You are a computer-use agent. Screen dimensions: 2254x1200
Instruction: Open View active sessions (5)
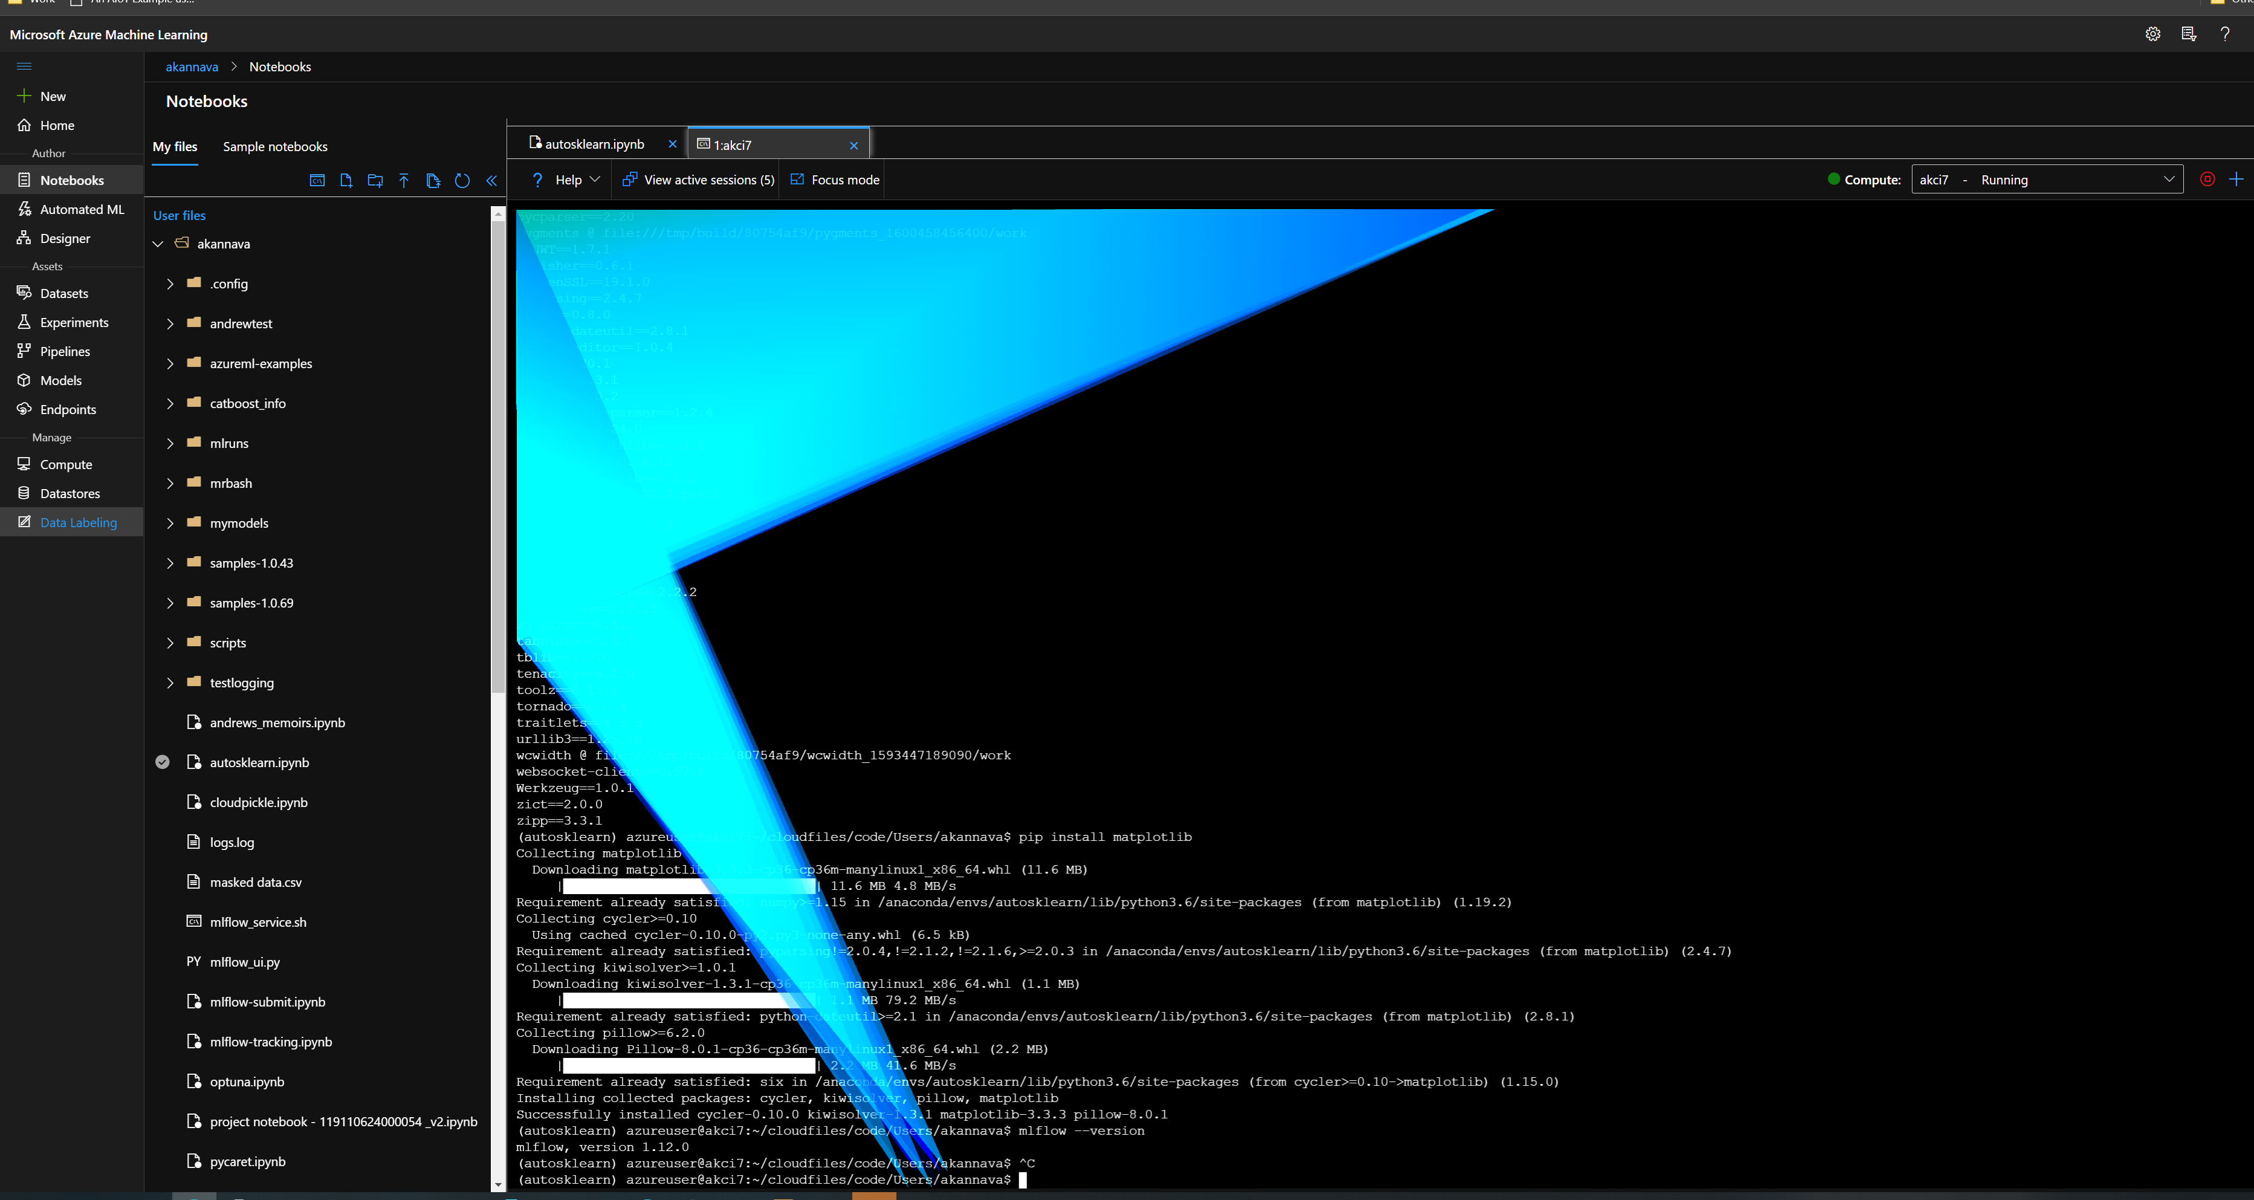point(696,180)
